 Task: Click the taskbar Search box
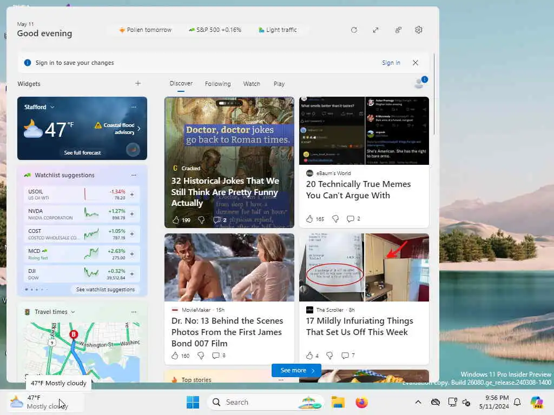tap(266, 402)
